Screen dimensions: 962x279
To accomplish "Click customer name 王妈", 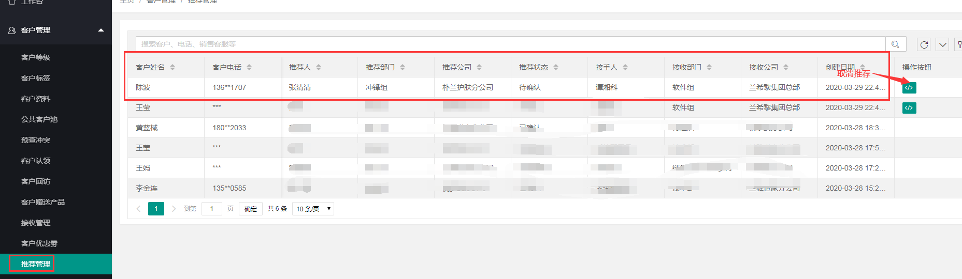I will [143, 168].
